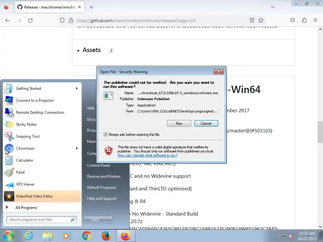Toggle reader view in address bar
The image size is (323, 242).
pos(252,20)
